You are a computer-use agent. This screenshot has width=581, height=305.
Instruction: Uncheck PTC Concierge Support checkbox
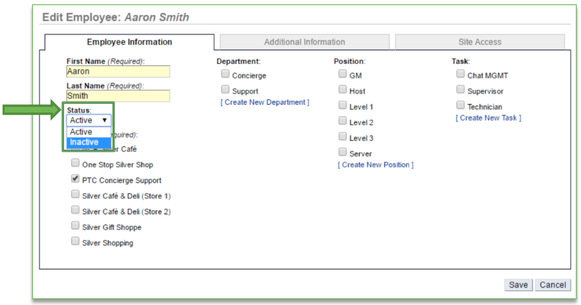75,179
